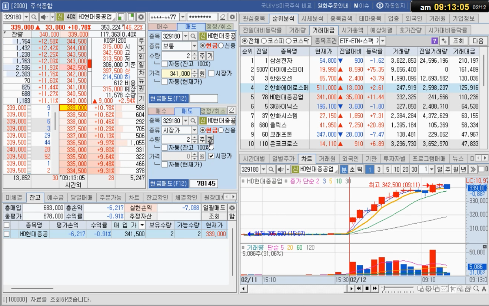Open the 자동일지 clock icon item in title bar
The width and height of the screenshot is (489, 306).
pos(391,6)
